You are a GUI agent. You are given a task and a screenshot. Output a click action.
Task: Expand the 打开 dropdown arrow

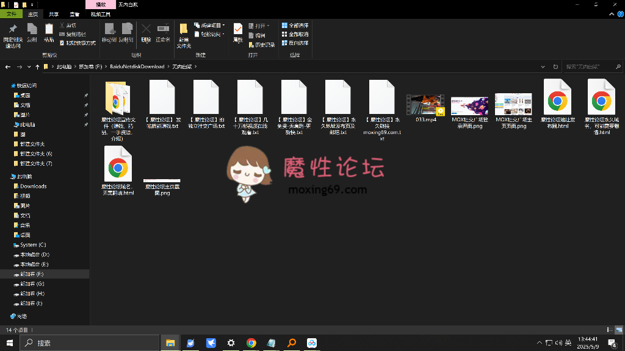269,26
